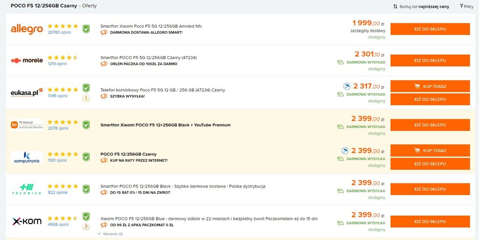Open 2678 opinii reviews link
The image size is (479, 240).
tap(58, 128)
